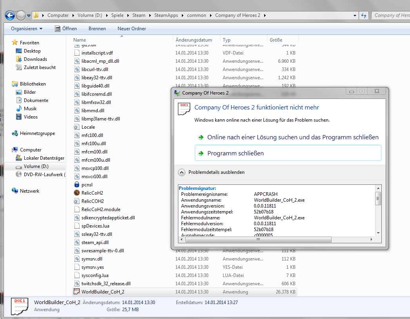Screen dimensions: 410x319
Task: Select the steam_api.dll file
Action: 95,242
